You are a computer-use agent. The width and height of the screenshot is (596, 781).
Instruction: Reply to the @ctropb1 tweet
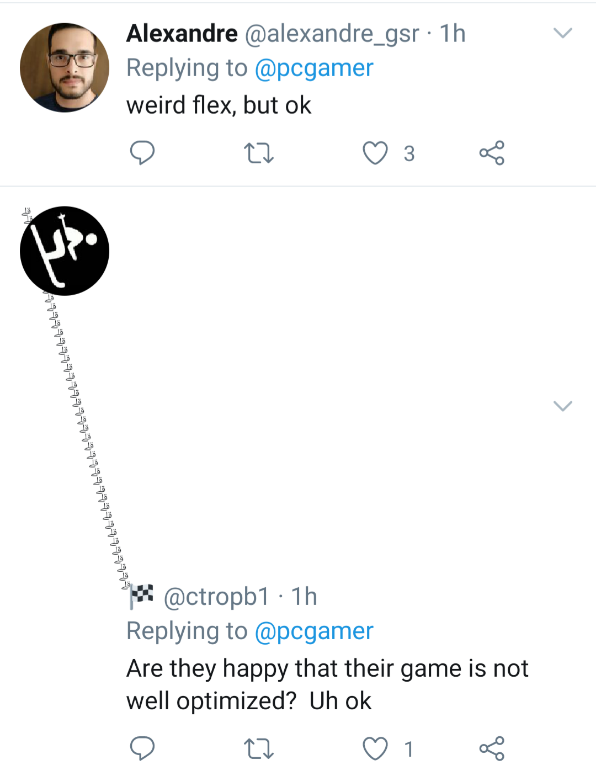142,748
